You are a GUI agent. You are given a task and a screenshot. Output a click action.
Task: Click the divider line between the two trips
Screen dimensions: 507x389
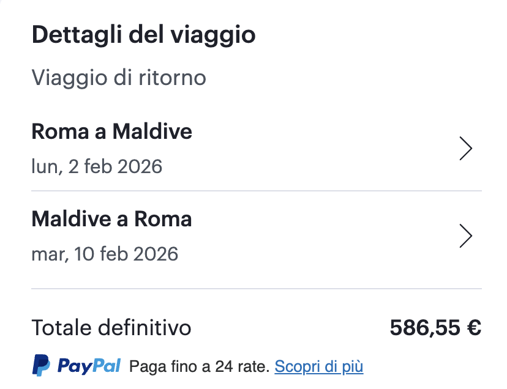coord(256,191)
